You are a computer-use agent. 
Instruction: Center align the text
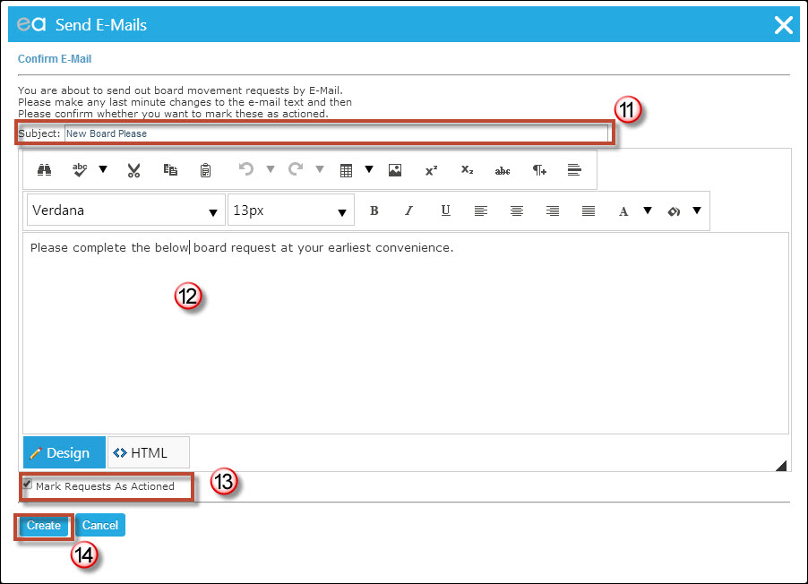pos(516,210)
